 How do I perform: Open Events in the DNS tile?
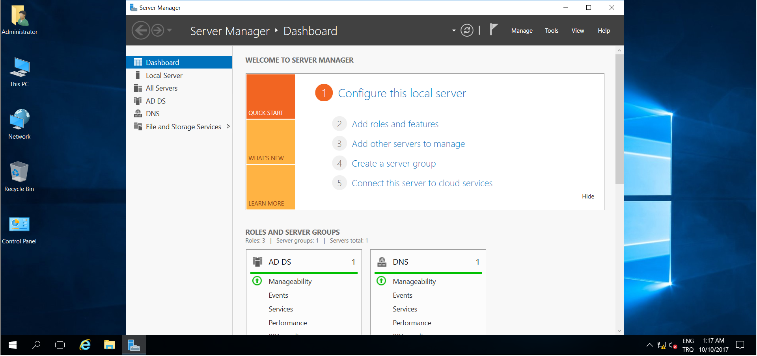click(x=403, y=295)
